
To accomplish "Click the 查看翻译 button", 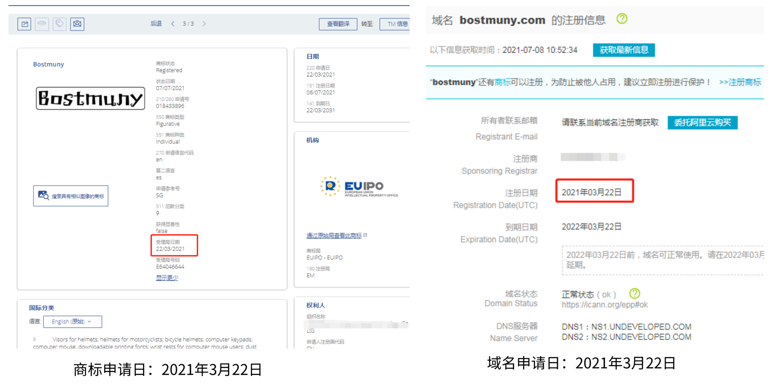I will 338,24.
